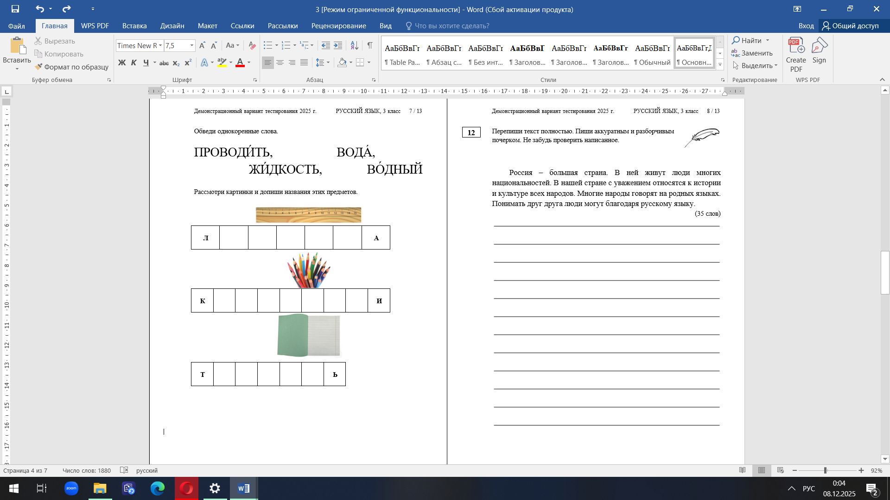The image size is (890, 500).
Task: Click the Заменить button
Action: click(752, 53)
